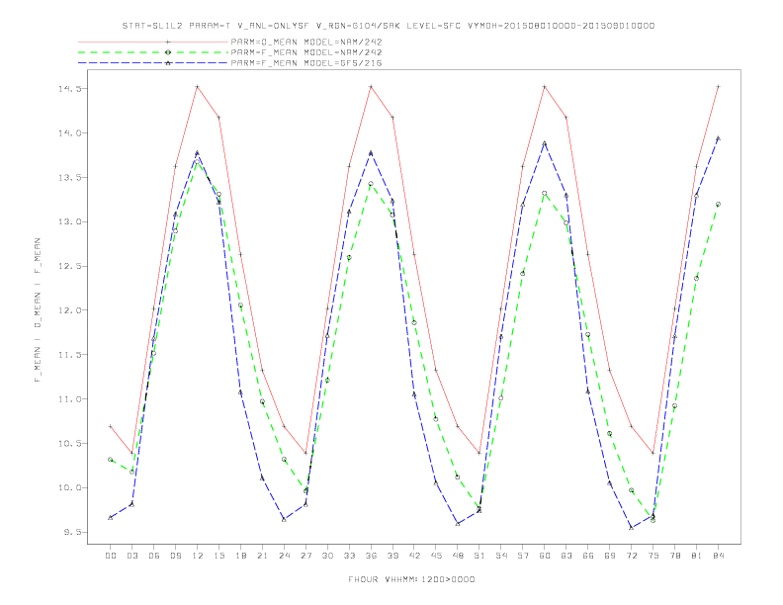Image resolution: width=783 pixels, height=605 pixels.
Task: Click x-axis tick label 18
Action: coord(240,556)
